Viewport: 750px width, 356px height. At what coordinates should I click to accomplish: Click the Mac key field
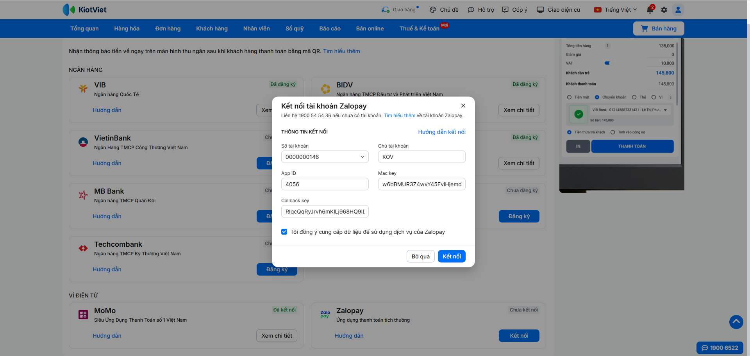pyautogui.click(x=422, y=184)
